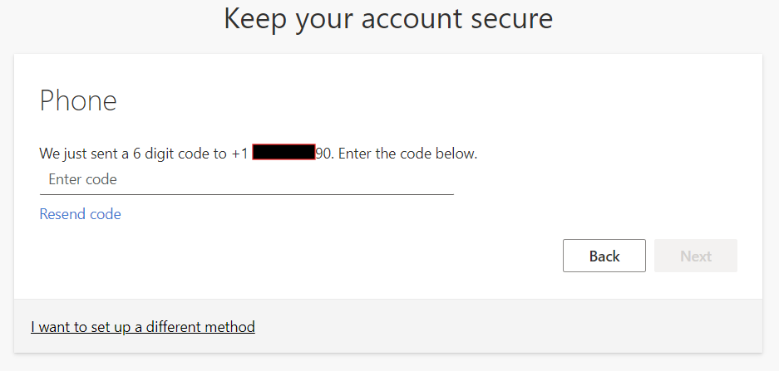Click the word 'different' in the footer link

[x=177, y=327]
